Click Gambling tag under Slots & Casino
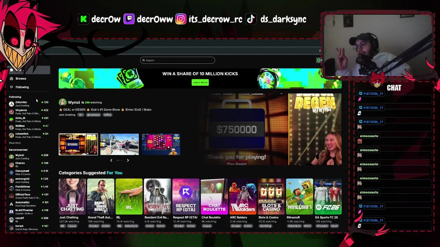 (265, 226)
